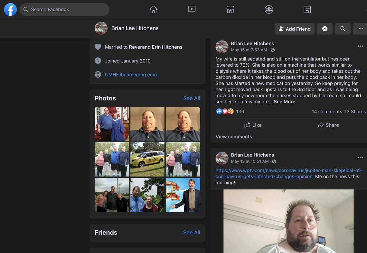
Task: Open the yellow taxi photo thumbnail
Action: pos(147,159)
